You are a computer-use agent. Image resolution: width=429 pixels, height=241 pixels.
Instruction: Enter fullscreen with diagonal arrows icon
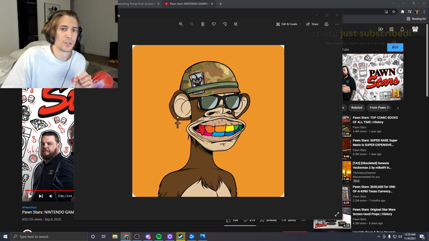click(336, 214)
